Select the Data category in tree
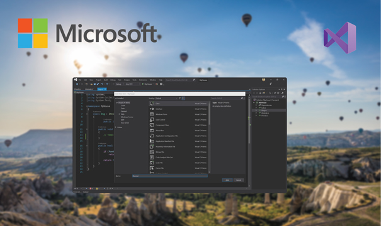Viewport: 381px width, 226px height. [123, 109]
